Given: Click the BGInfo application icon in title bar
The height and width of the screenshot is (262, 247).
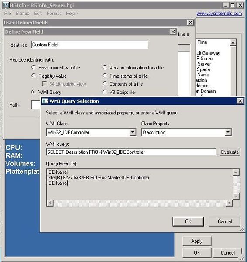Looking at the screenshot, I should 6,5.
